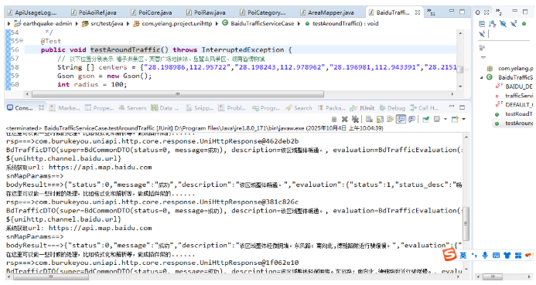
Task: Click Sogou input method S logo
Action: 449,255
